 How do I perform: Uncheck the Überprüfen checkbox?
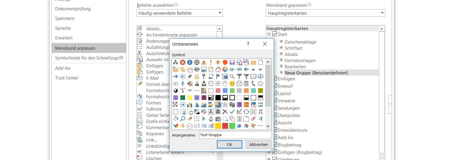pyautogui.click(x=275, y=116)
